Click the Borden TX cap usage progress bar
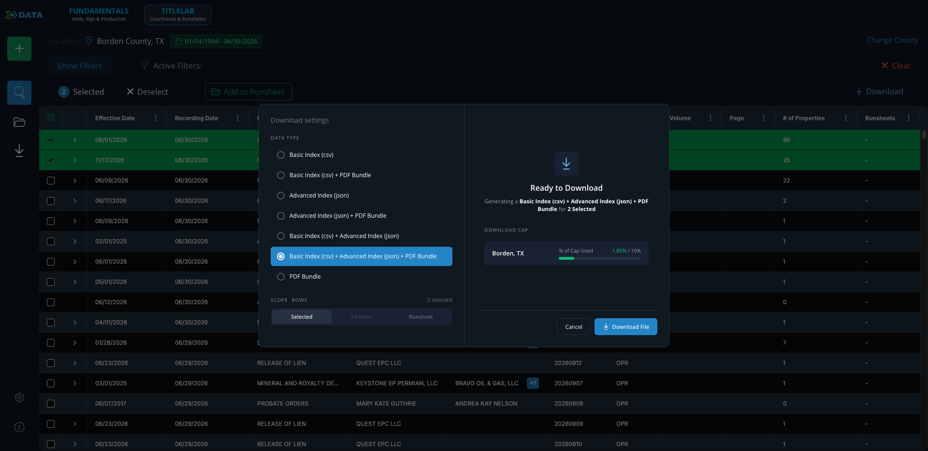928x451 pixels. click(x=600, y=258)
